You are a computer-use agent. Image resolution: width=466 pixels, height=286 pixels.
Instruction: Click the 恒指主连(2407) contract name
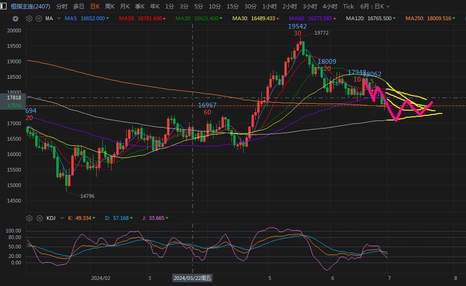(30, 6)
